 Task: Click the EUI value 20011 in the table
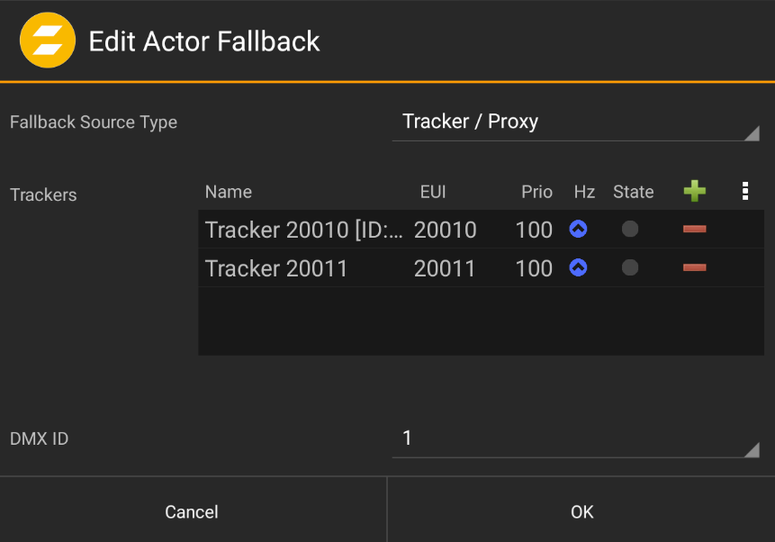446,267
